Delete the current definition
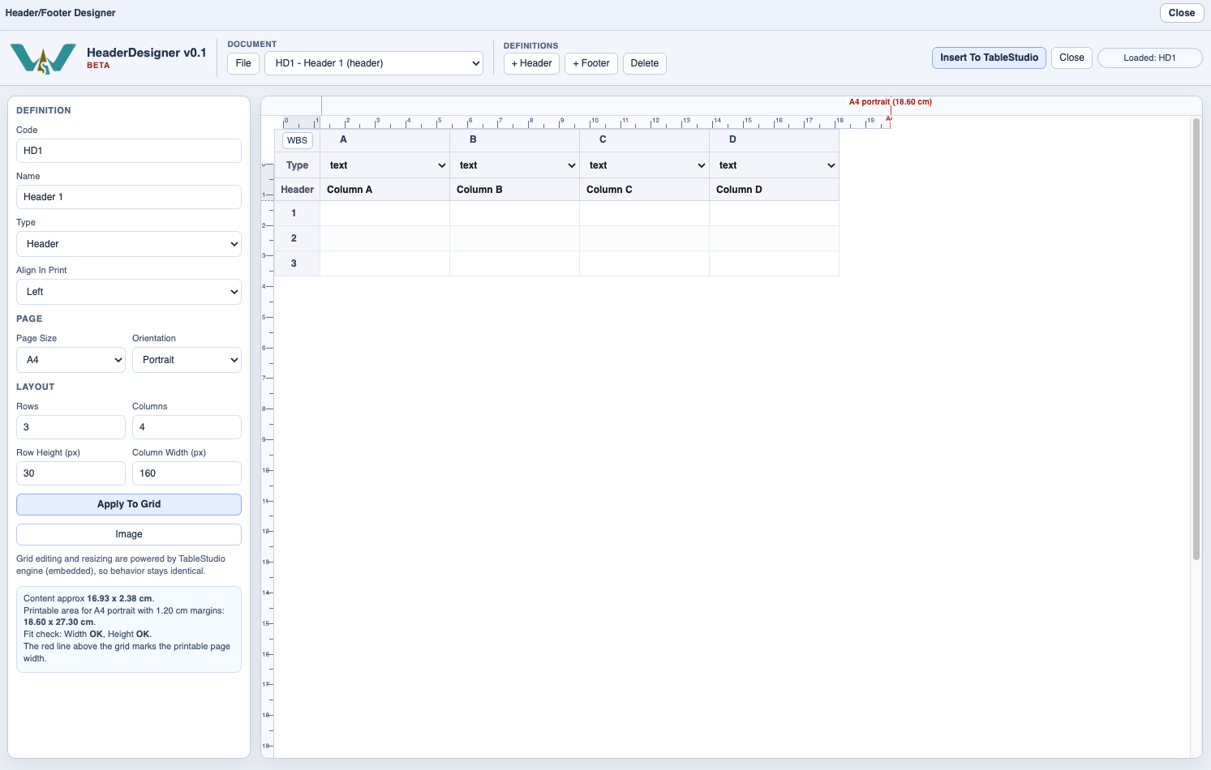The width and height of the screenshot is (1211, 770). click(x=645, y=63)
